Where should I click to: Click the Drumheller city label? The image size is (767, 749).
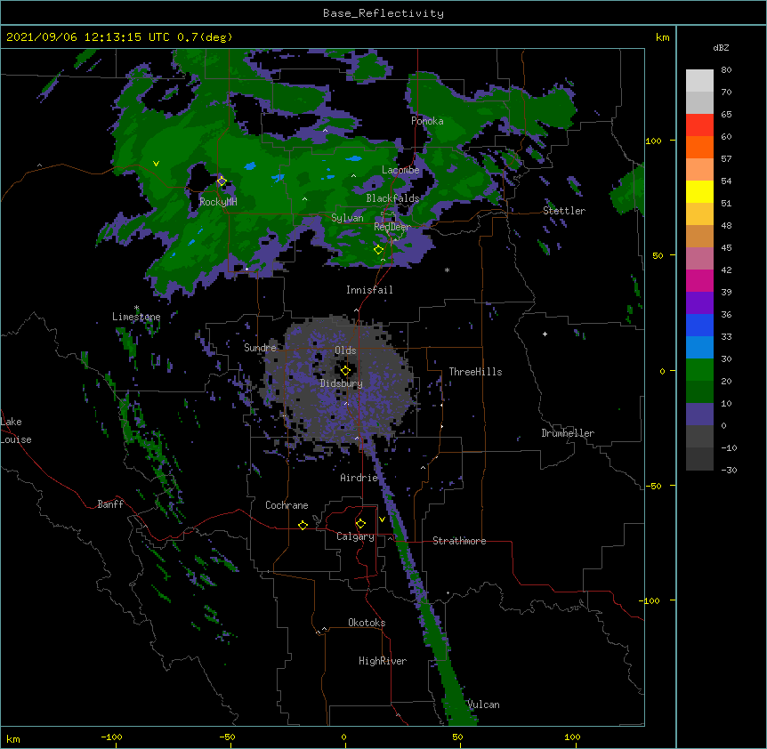(x=568, y=433)
